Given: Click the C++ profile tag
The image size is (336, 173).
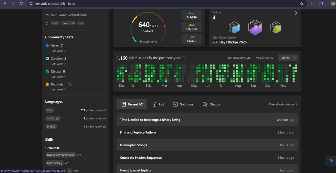Looking at the screenshot, I should (55, 23).
